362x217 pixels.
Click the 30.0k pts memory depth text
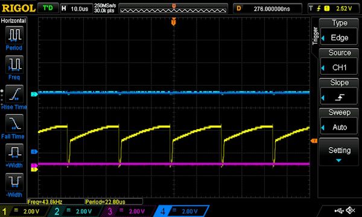[x=104, y=11]
